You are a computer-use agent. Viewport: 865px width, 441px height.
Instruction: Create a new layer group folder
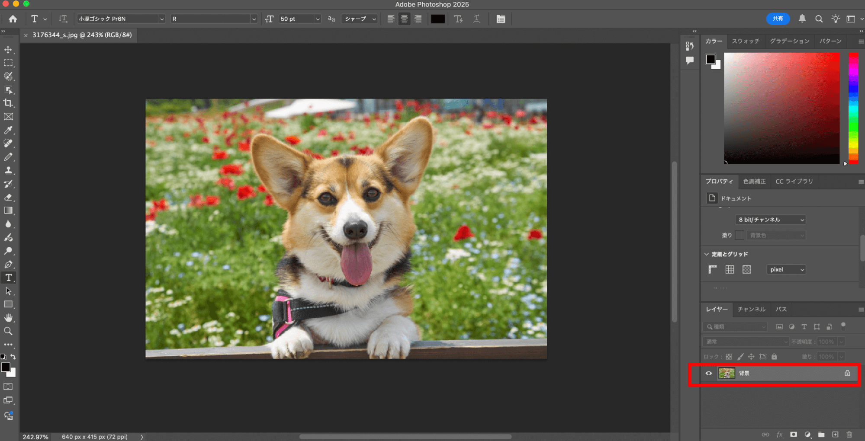[821, 435]
